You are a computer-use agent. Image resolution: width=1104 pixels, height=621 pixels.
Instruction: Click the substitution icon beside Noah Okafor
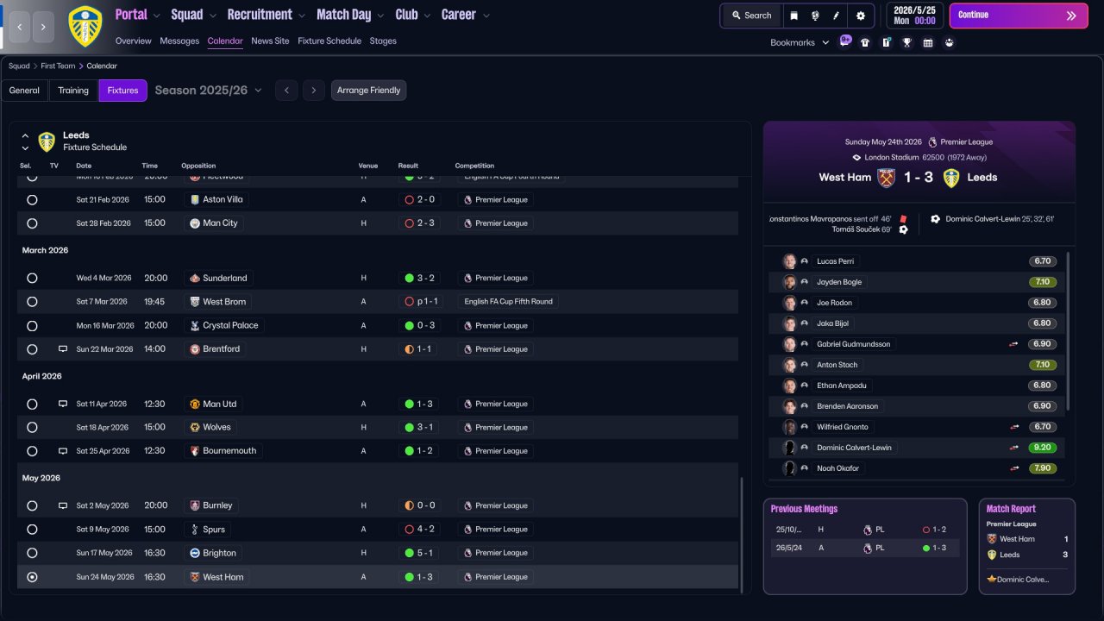coord(1014,468)
